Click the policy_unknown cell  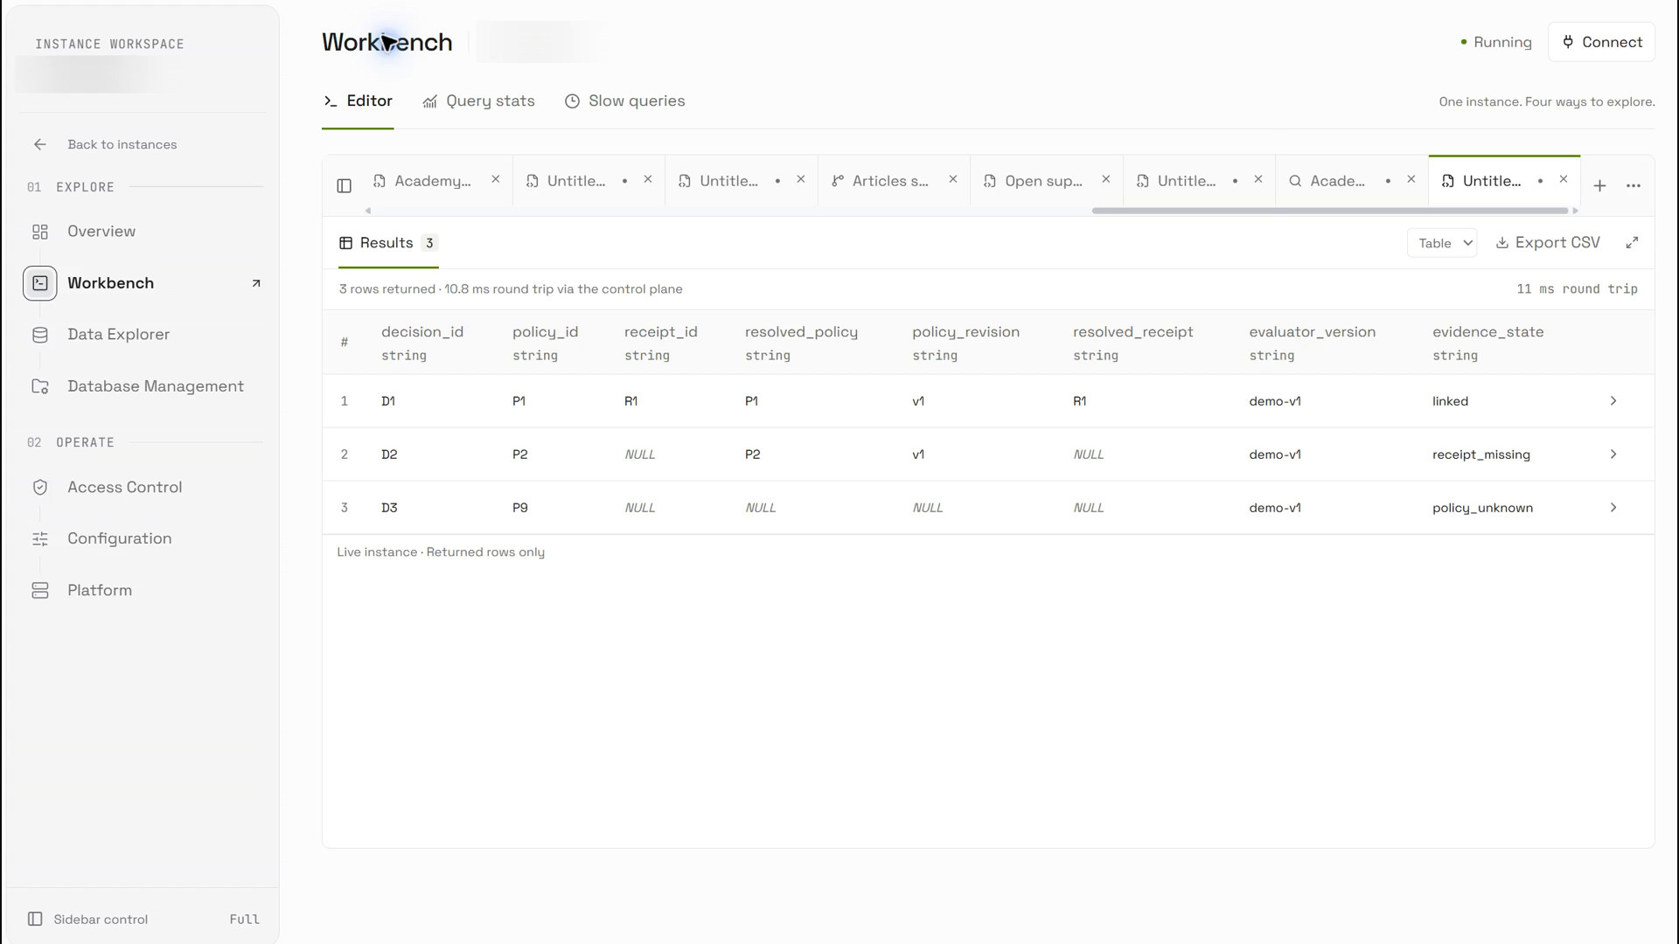(x=1482, y=508)
